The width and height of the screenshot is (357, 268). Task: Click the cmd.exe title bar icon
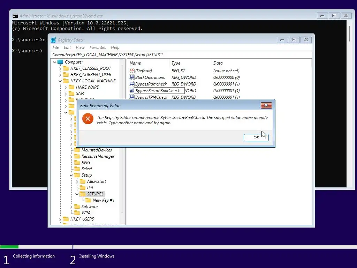(x=15, y=16)
